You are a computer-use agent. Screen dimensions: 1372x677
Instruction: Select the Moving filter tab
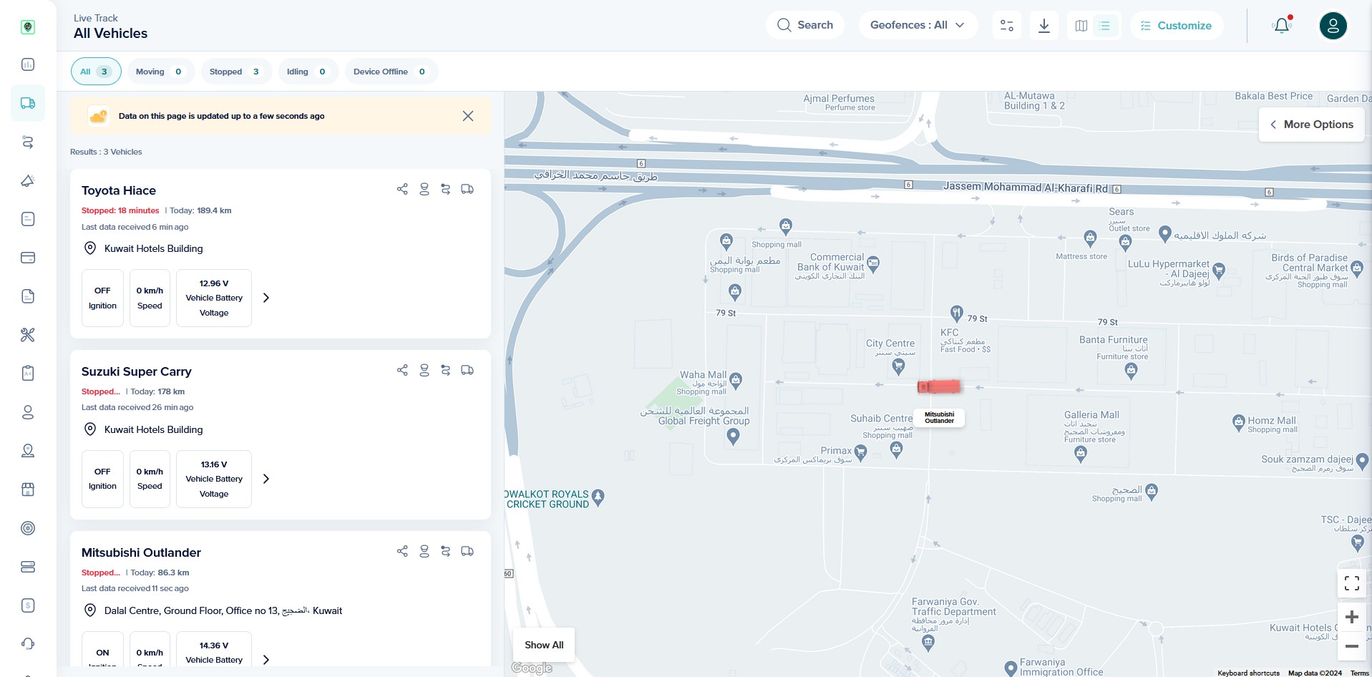point(160,72)
